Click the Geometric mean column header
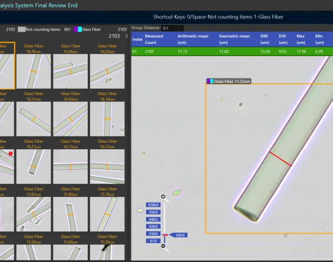 pyautogui.click(x=234, y=39)
